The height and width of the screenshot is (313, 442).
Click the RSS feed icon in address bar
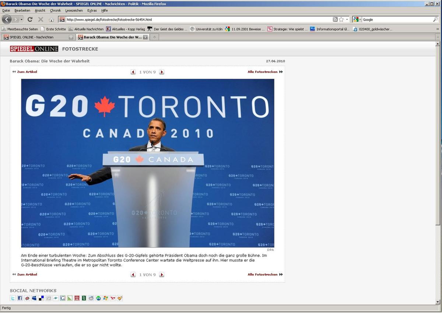coord(335,20)
